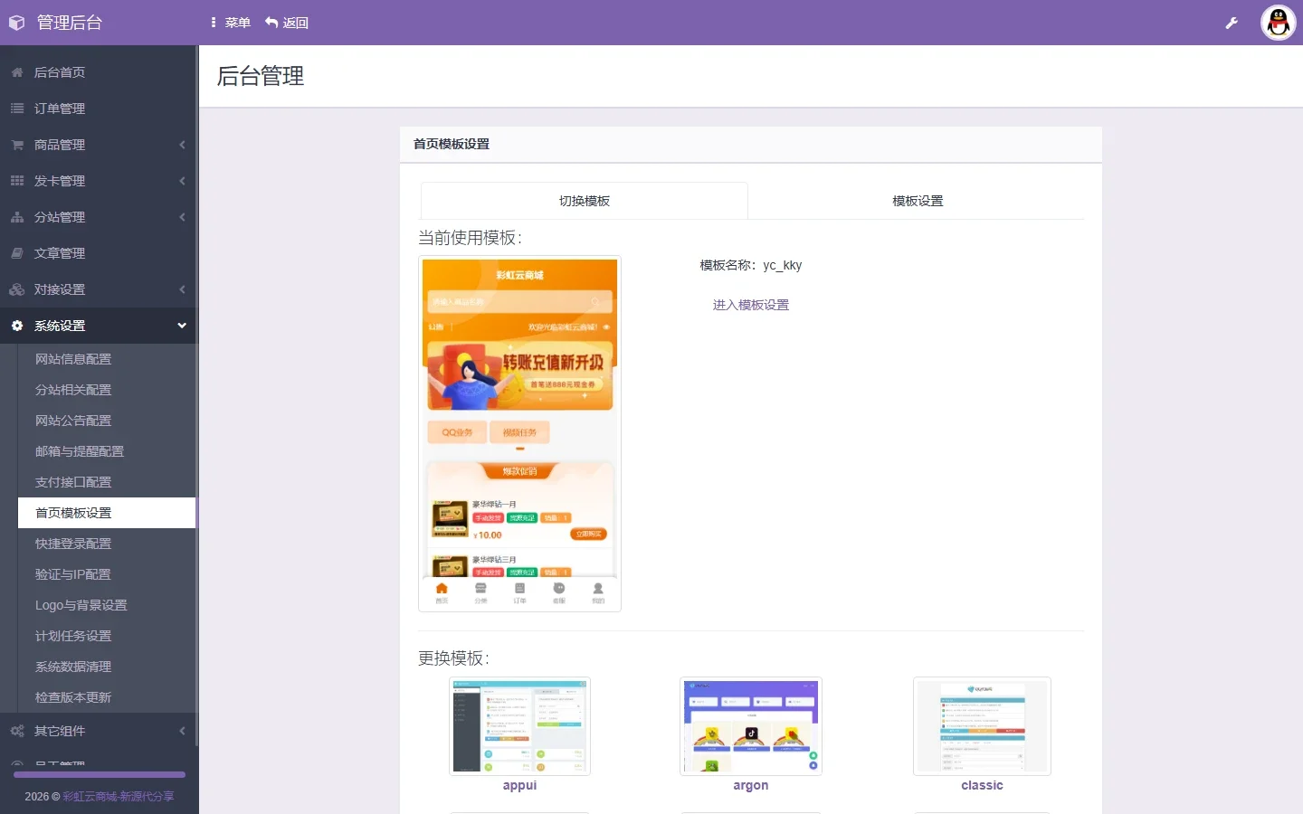The height and width of the screenshot is (814, 1303).
Task: Click the wrench icon in top bar
Action: tap(1232, 24)
